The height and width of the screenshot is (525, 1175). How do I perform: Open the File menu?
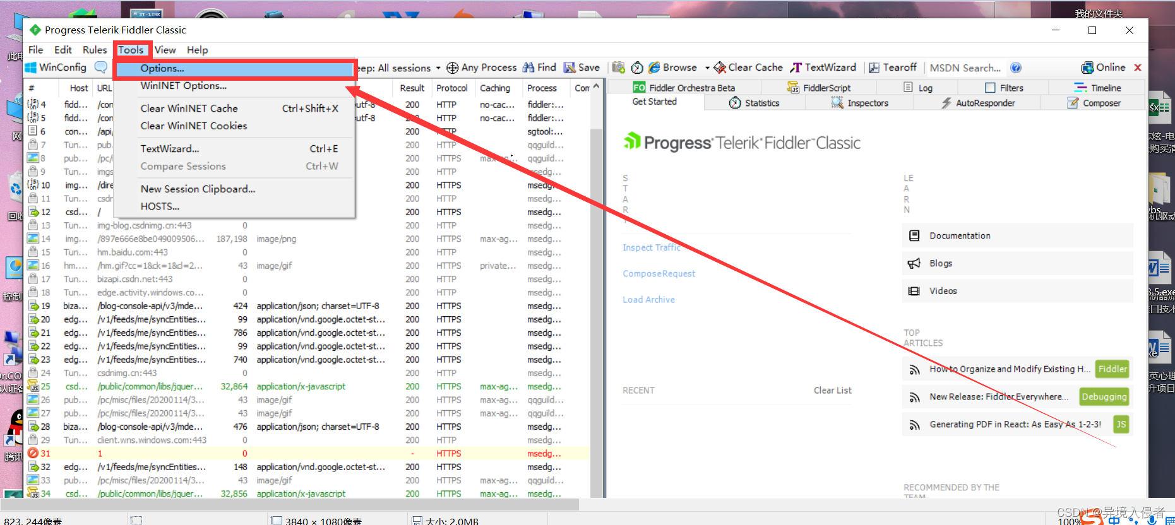point(36,50)
